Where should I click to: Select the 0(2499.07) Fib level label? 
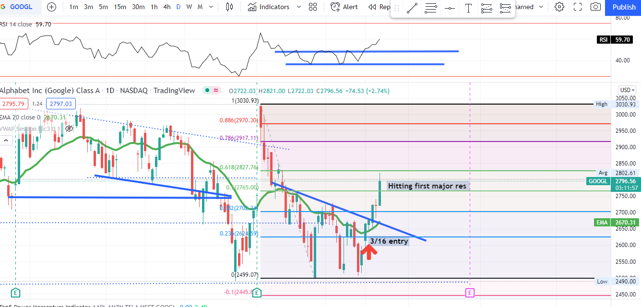(x=245, y=275)
